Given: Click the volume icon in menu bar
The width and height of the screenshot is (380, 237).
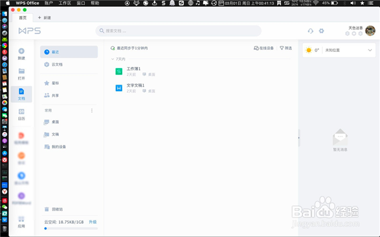Looking at the screenshot, I should [x=353, y=3].
